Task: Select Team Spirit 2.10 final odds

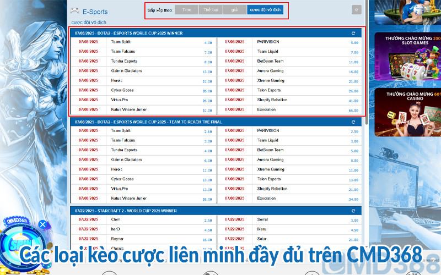Action: (208, 131)
